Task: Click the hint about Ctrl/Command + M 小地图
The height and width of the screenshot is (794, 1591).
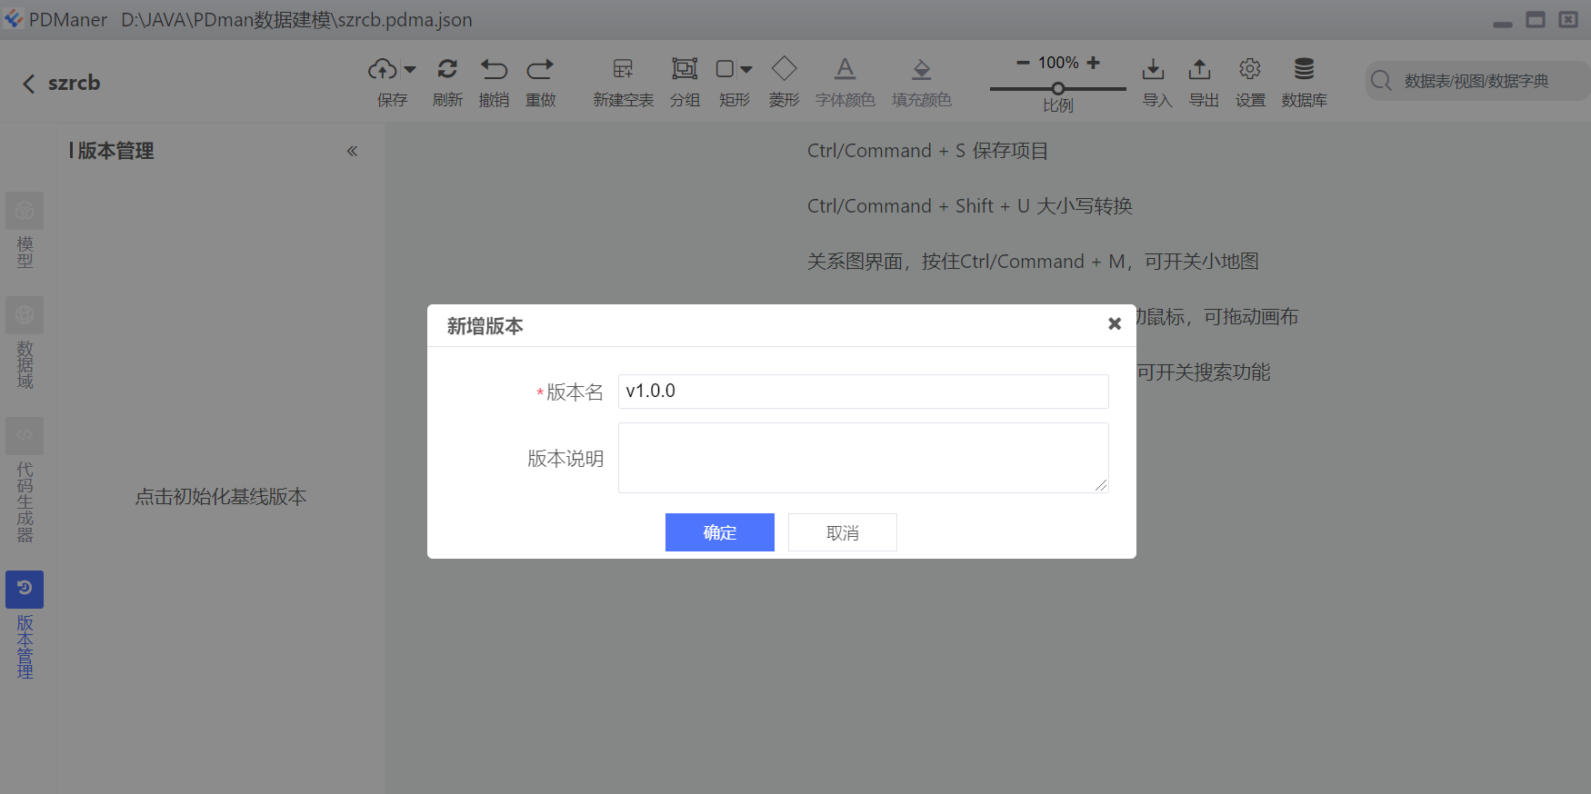Action: pos(1034,262)
